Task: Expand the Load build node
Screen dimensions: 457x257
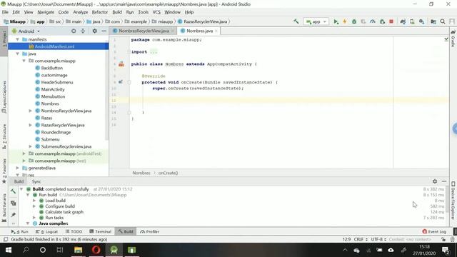Action: (34, 201)
